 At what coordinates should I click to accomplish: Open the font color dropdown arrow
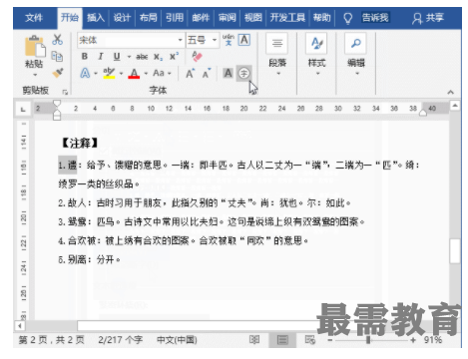pos(146,74)
